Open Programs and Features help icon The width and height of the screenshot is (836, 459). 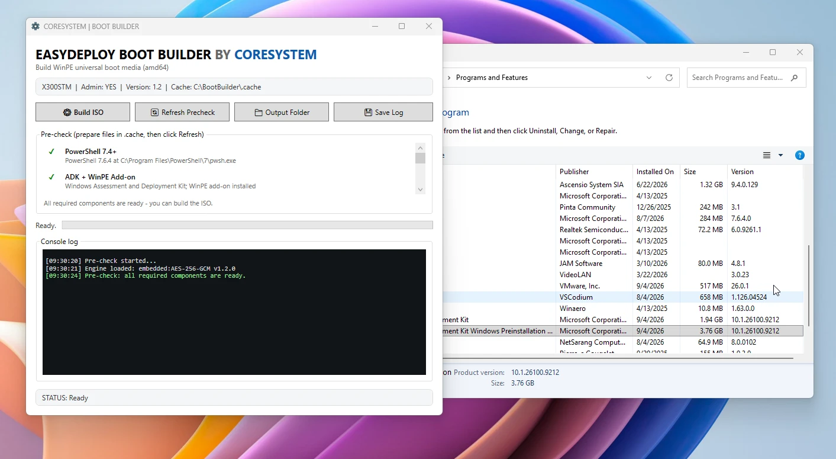pyautogui.click(x=799, y=155)
